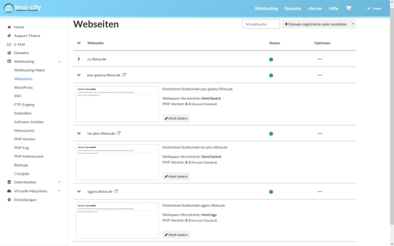Go to Software-Installer in sidebar
Image resolution: width=394 pixels, height=246 pixels.
coord(29,122)
